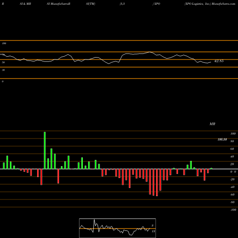Click the MR axis label 40
The image size is (238, 238).
pos(232,157)
